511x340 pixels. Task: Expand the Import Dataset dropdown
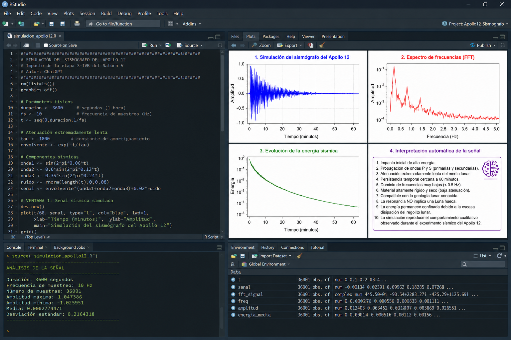[x=271, y=256]
